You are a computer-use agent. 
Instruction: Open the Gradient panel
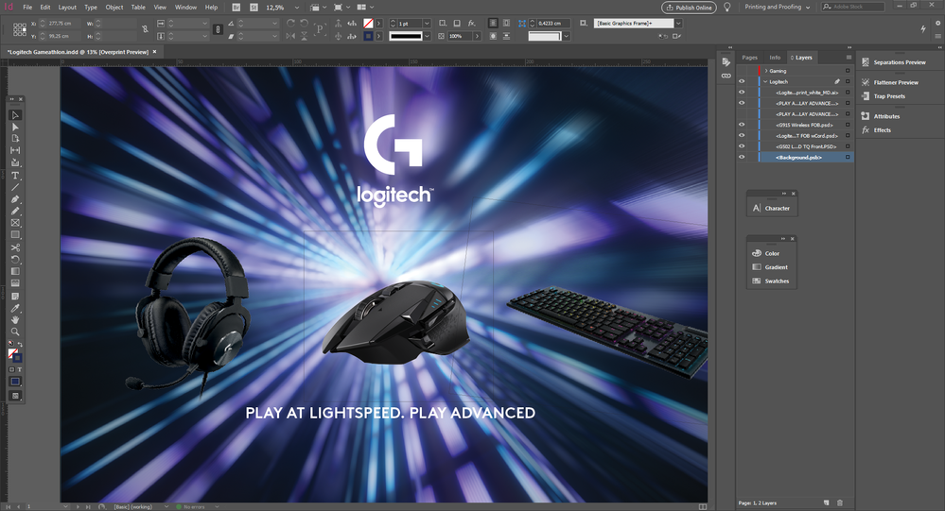[770, 267]
